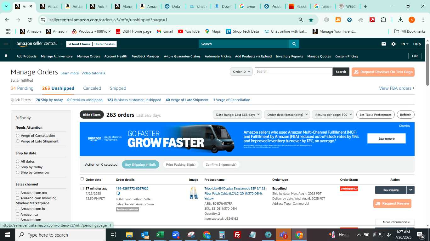The height and width of the screenshot is (241, 430).
Task: Open Inventory Reports menu item
Action: pyautogui.click(x=289, y=56)
